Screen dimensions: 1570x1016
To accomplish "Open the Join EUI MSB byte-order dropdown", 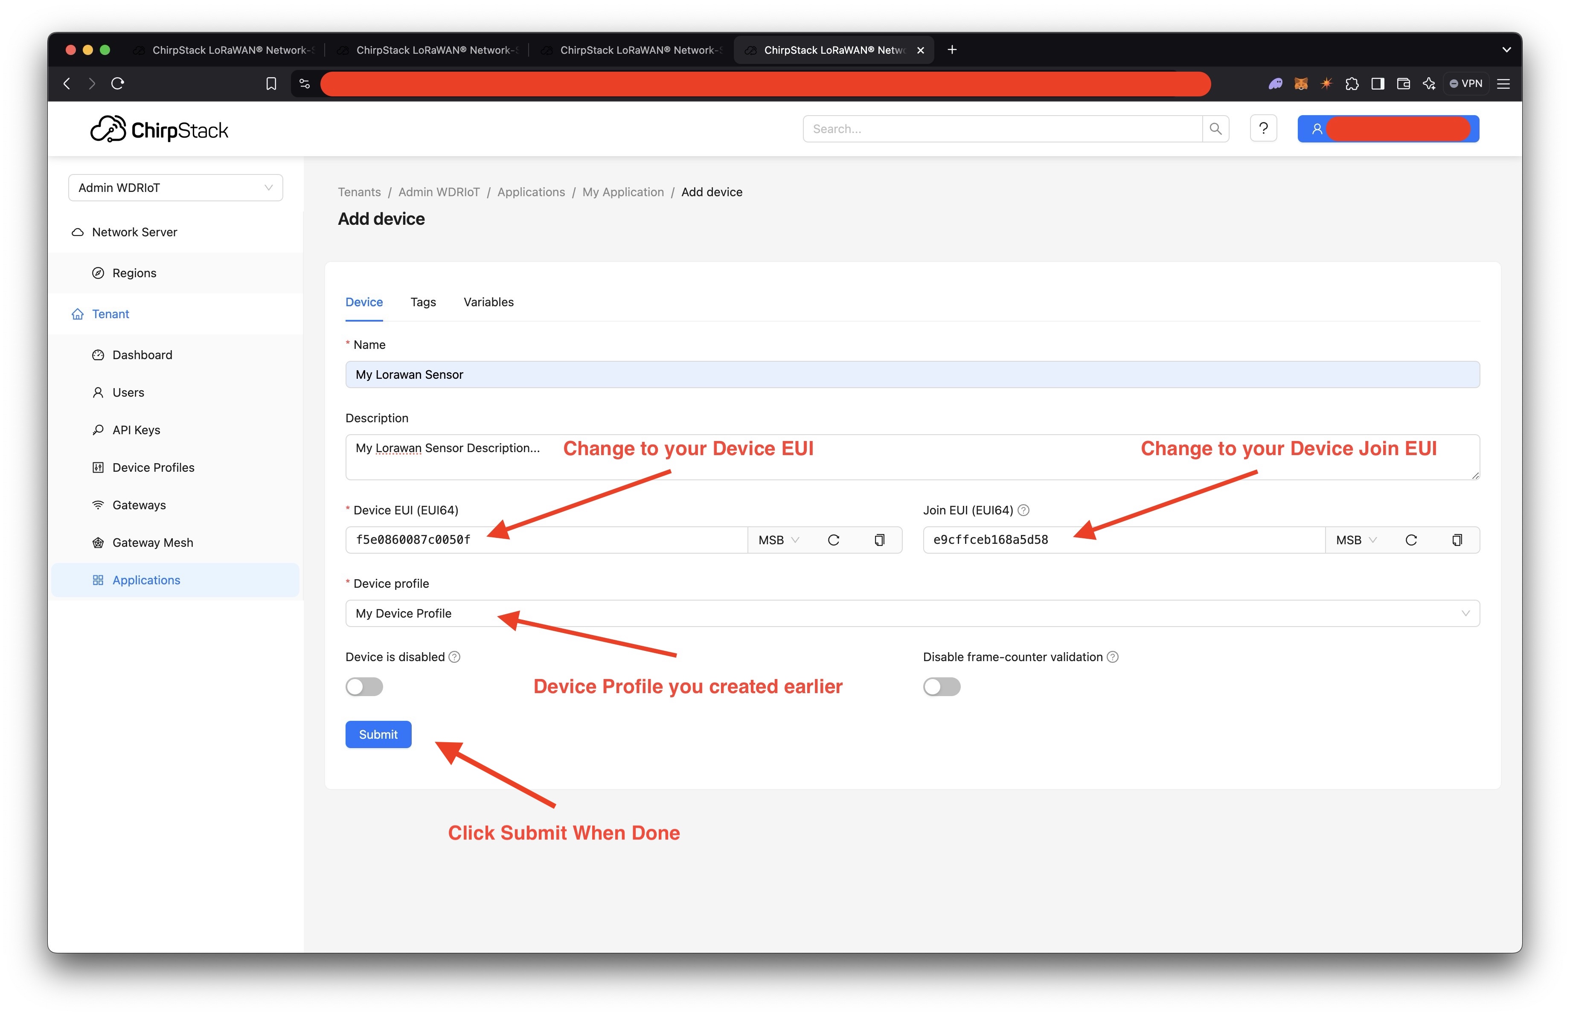I will 1356,540.
